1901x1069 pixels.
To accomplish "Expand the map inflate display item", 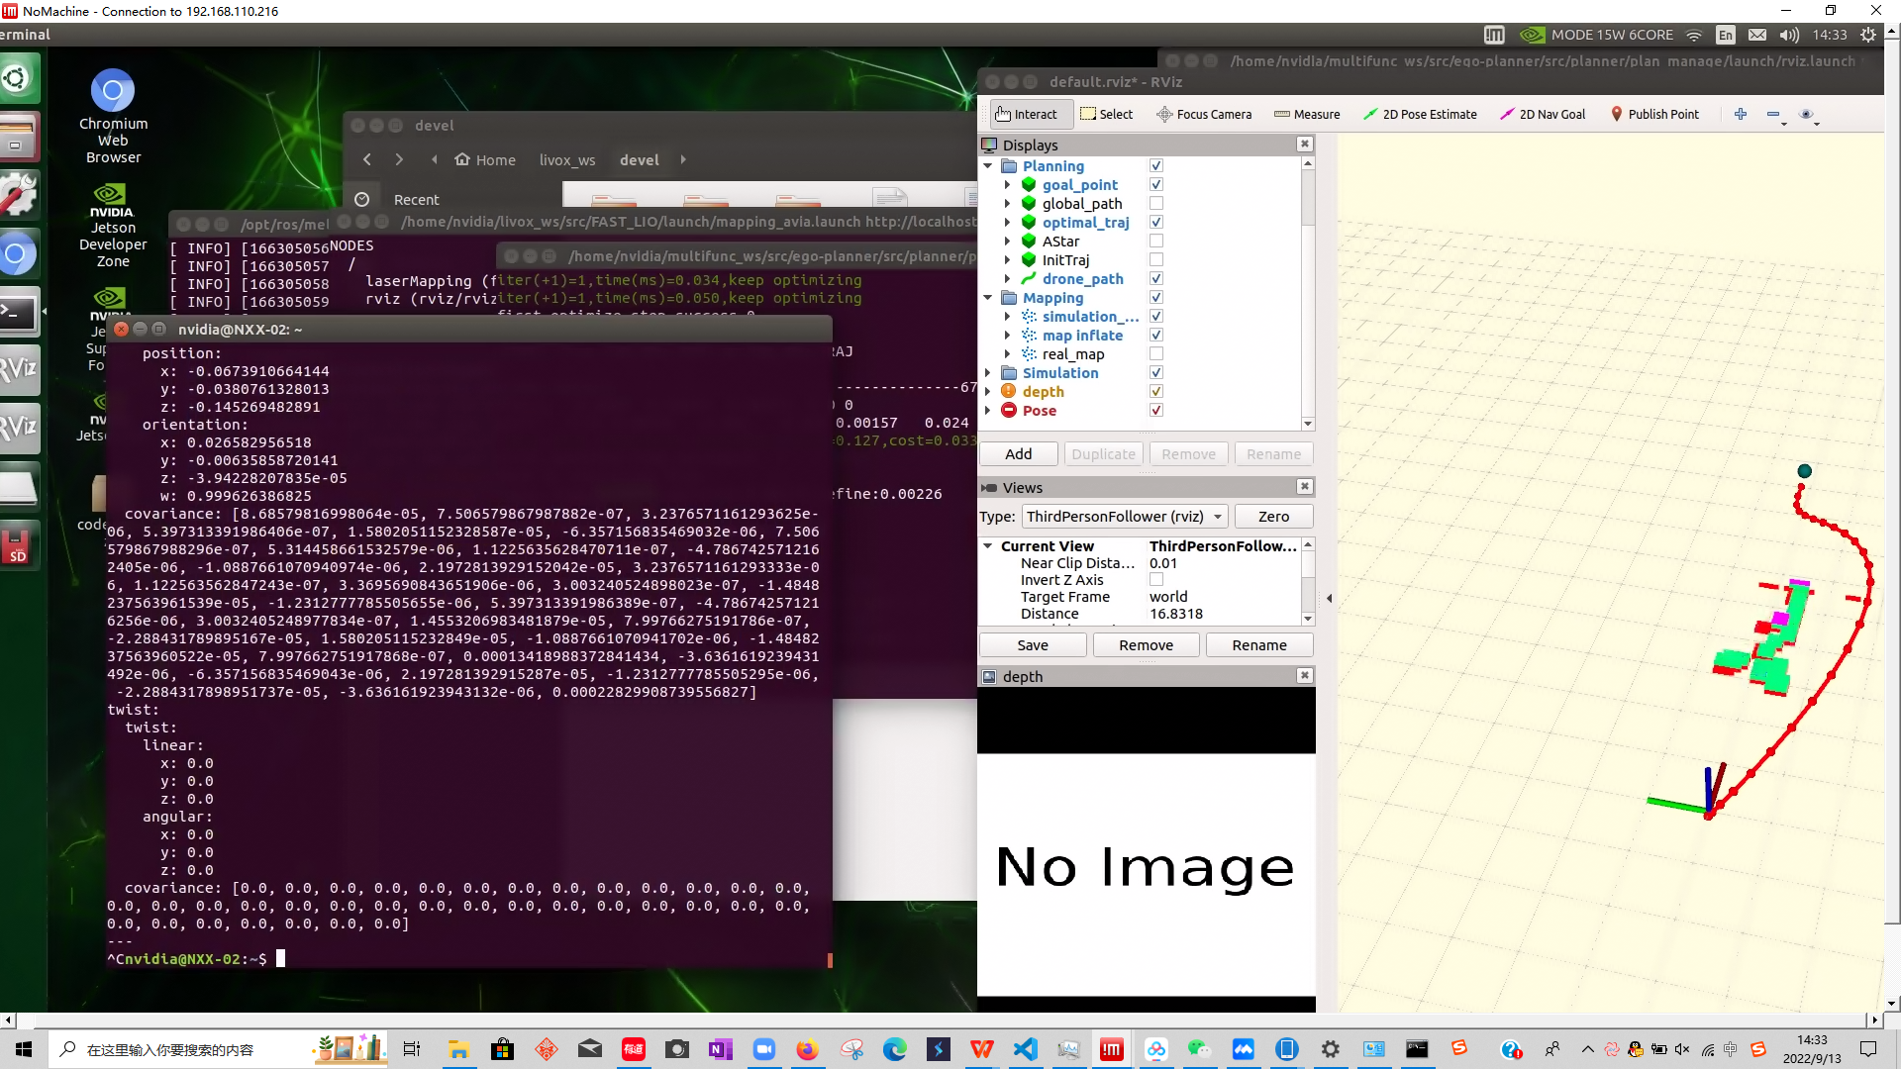I will point(1007,336).
